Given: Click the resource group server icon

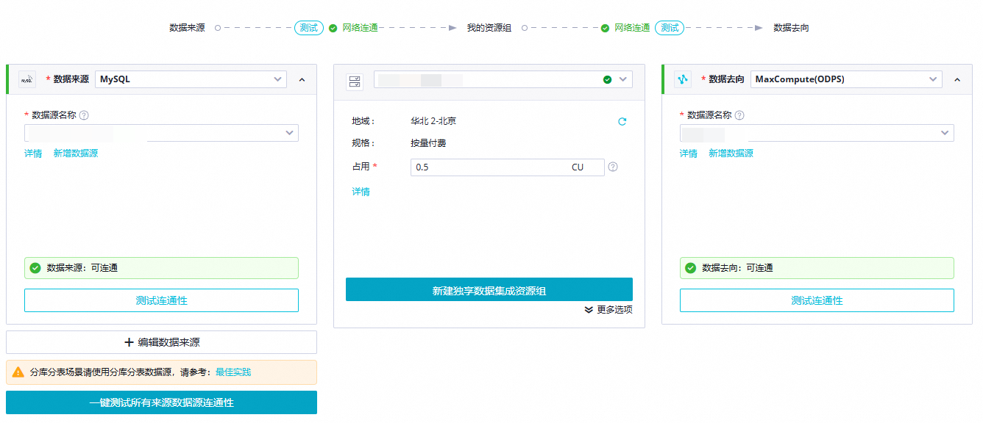Looking at the screenshot, I should point(355,82).
